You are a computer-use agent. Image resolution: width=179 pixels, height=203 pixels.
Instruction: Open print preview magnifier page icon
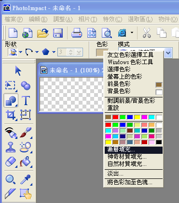point(107,33)
